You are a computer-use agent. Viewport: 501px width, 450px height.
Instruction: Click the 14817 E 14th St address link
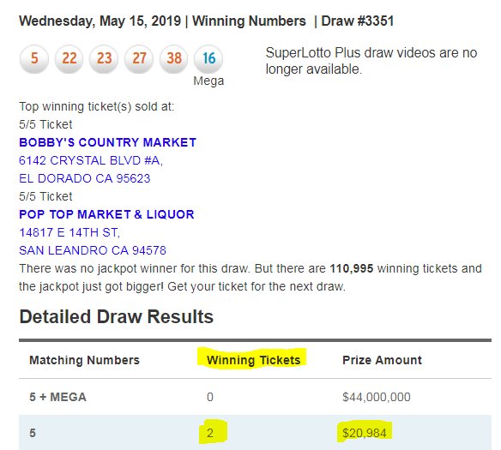point(69,232)
